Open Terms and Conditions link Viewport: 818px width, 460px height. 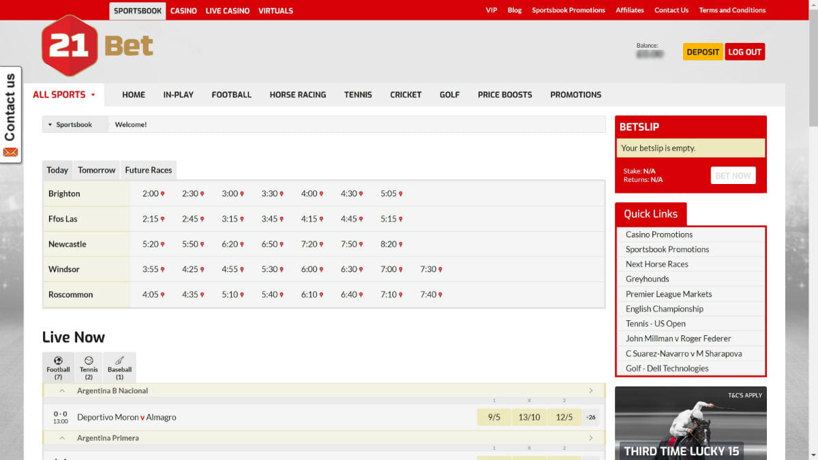732,10
